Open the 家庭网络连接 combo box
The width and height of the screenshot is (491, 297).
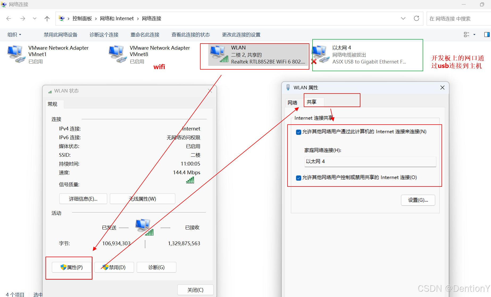click(370, 162)
